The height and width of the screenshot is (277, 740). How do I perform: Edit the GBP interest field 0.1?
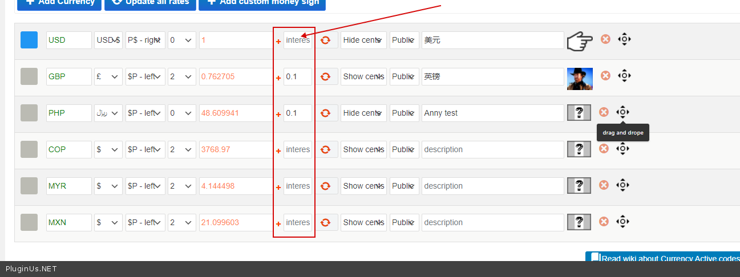coord(298,76)
